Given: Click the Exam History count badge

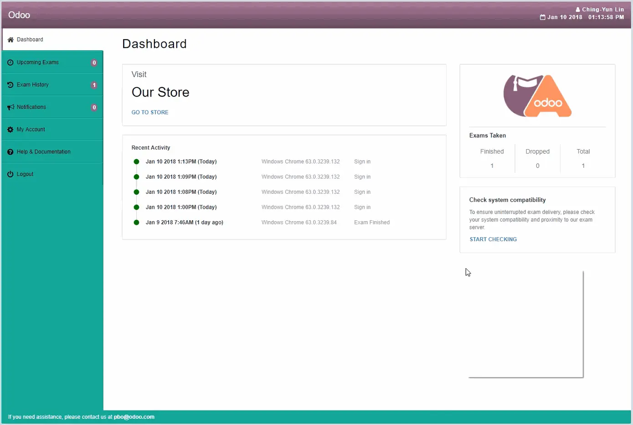Looking at the screenshot, I should pyautogui.click(x=94, y=85).
